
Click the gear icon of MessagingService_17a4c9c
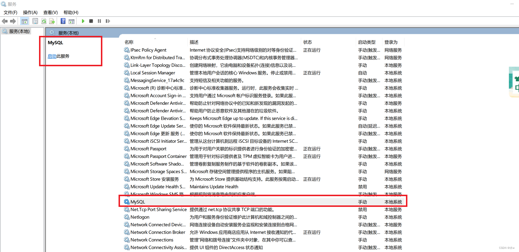pos(127,80)
